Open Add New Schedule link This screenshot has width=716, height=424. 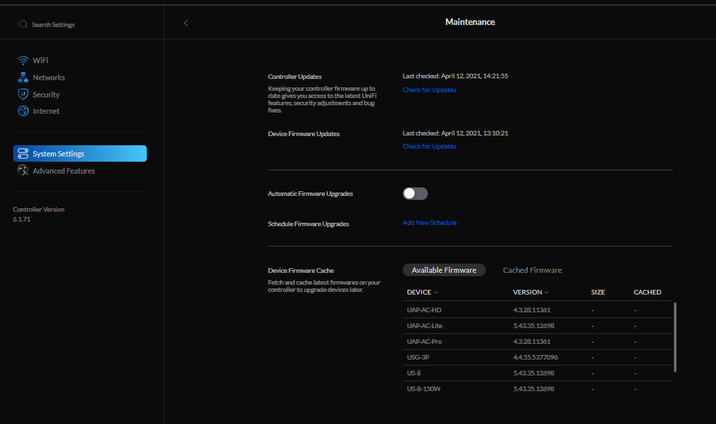[x=429, y=223]
